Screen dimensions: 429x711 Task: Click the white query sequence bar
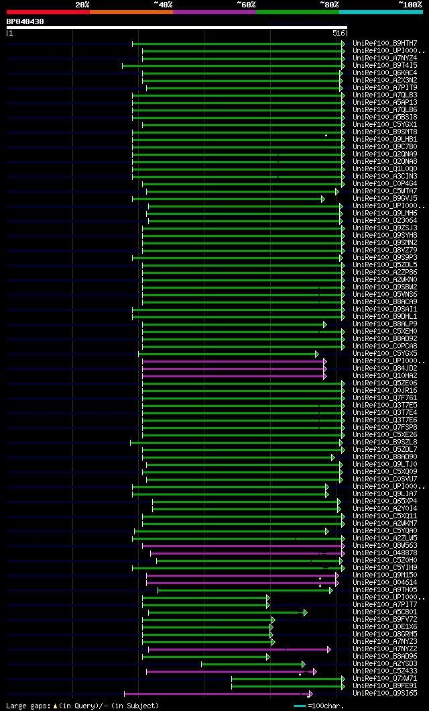tap(177, 28)
